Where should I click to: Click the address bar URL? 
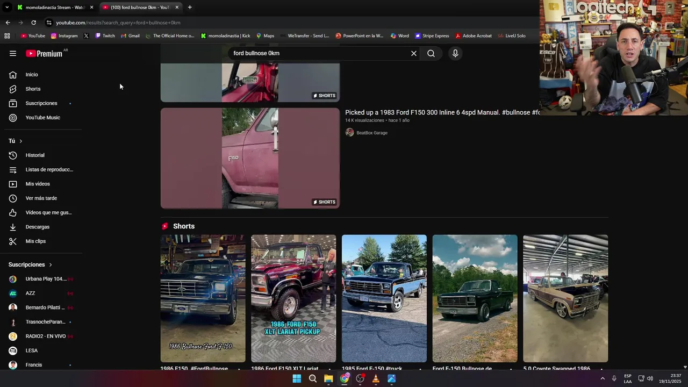[x=118, y=23]
